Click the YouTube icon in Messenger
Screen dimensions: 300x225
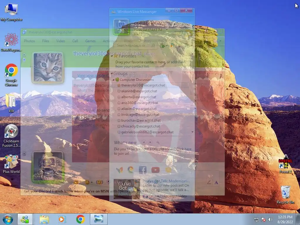[x=155, y=170]
